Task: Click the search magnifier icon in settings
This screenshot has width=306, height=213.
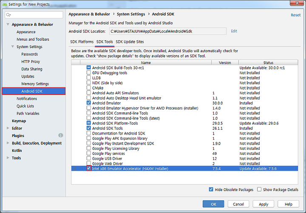Action: point(8,15)
